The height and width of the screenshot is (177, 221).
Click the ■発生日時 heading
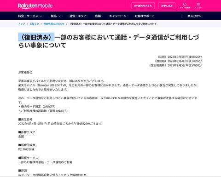pyautogui.click(x=25, y=120)
